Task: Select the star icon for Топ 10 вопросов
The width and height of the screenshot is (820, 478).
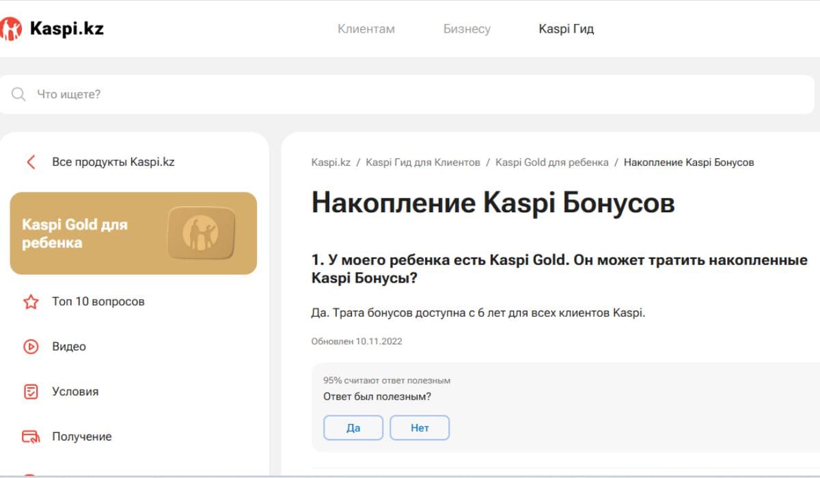Action: [31, 302]
